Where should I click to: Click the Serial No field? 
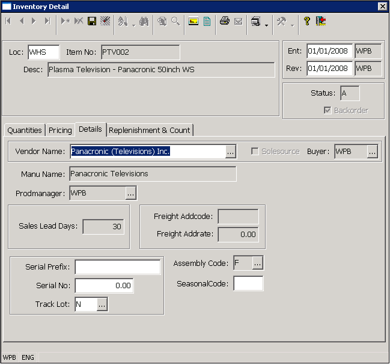tap(104, 286)
